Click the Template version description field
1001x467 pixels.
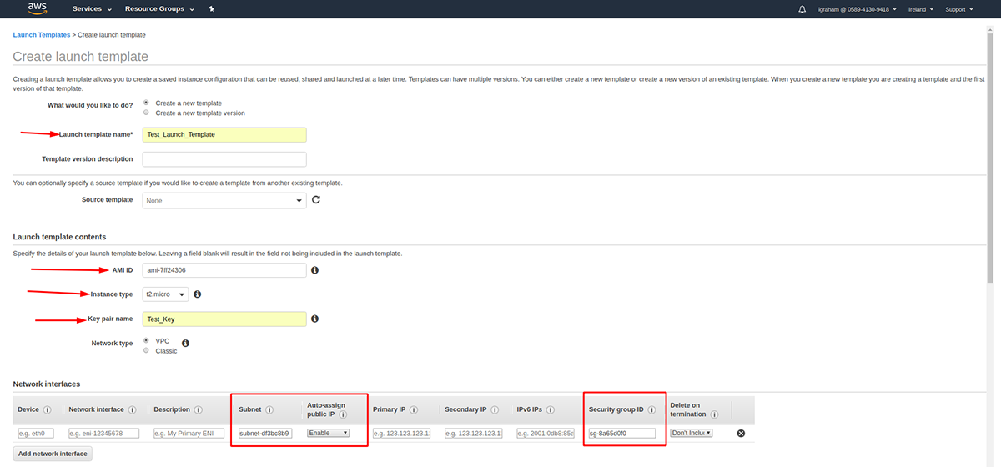(x=224, y=158)
